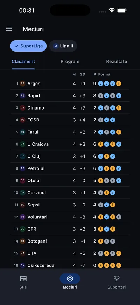Tap the Voluntari FV team badge
The width and height of the screenshot is (140, 305).
(23, 217)
